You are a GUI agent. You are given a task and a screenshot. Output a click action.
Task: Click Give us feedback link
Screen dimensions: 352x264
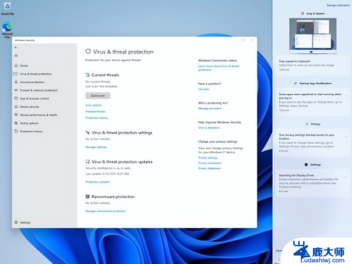pyautogui.click(x=209, y=127)
